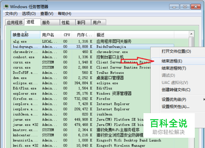Sort by 映像名称 column header
Image resolution: width=205 pixels, height=148 pixels.
[25, 35]
